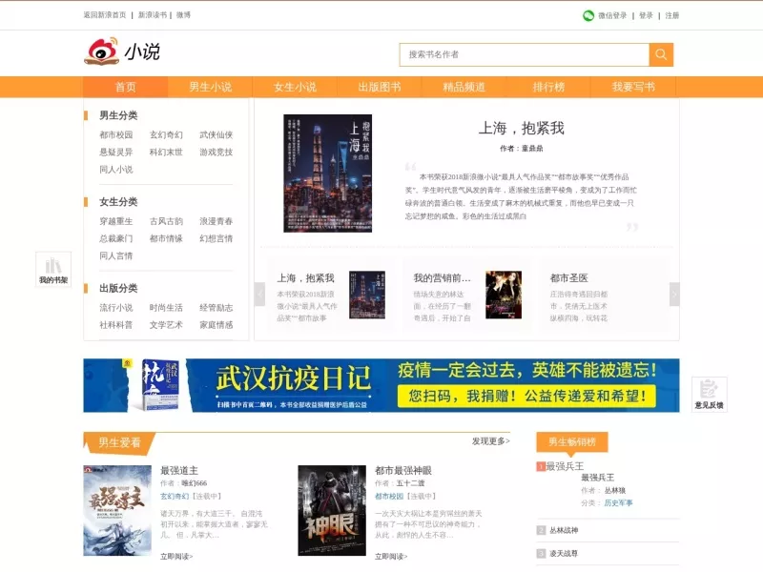Image resolution: width=763 pixels, height=572 pixels.
Task: Click 都市圣医 carousel title
Action: click(568, 278)
